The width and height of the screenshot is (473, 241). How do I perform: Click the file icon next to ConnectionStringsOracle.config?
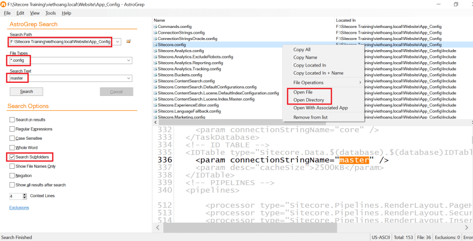[x=155, y=39]
